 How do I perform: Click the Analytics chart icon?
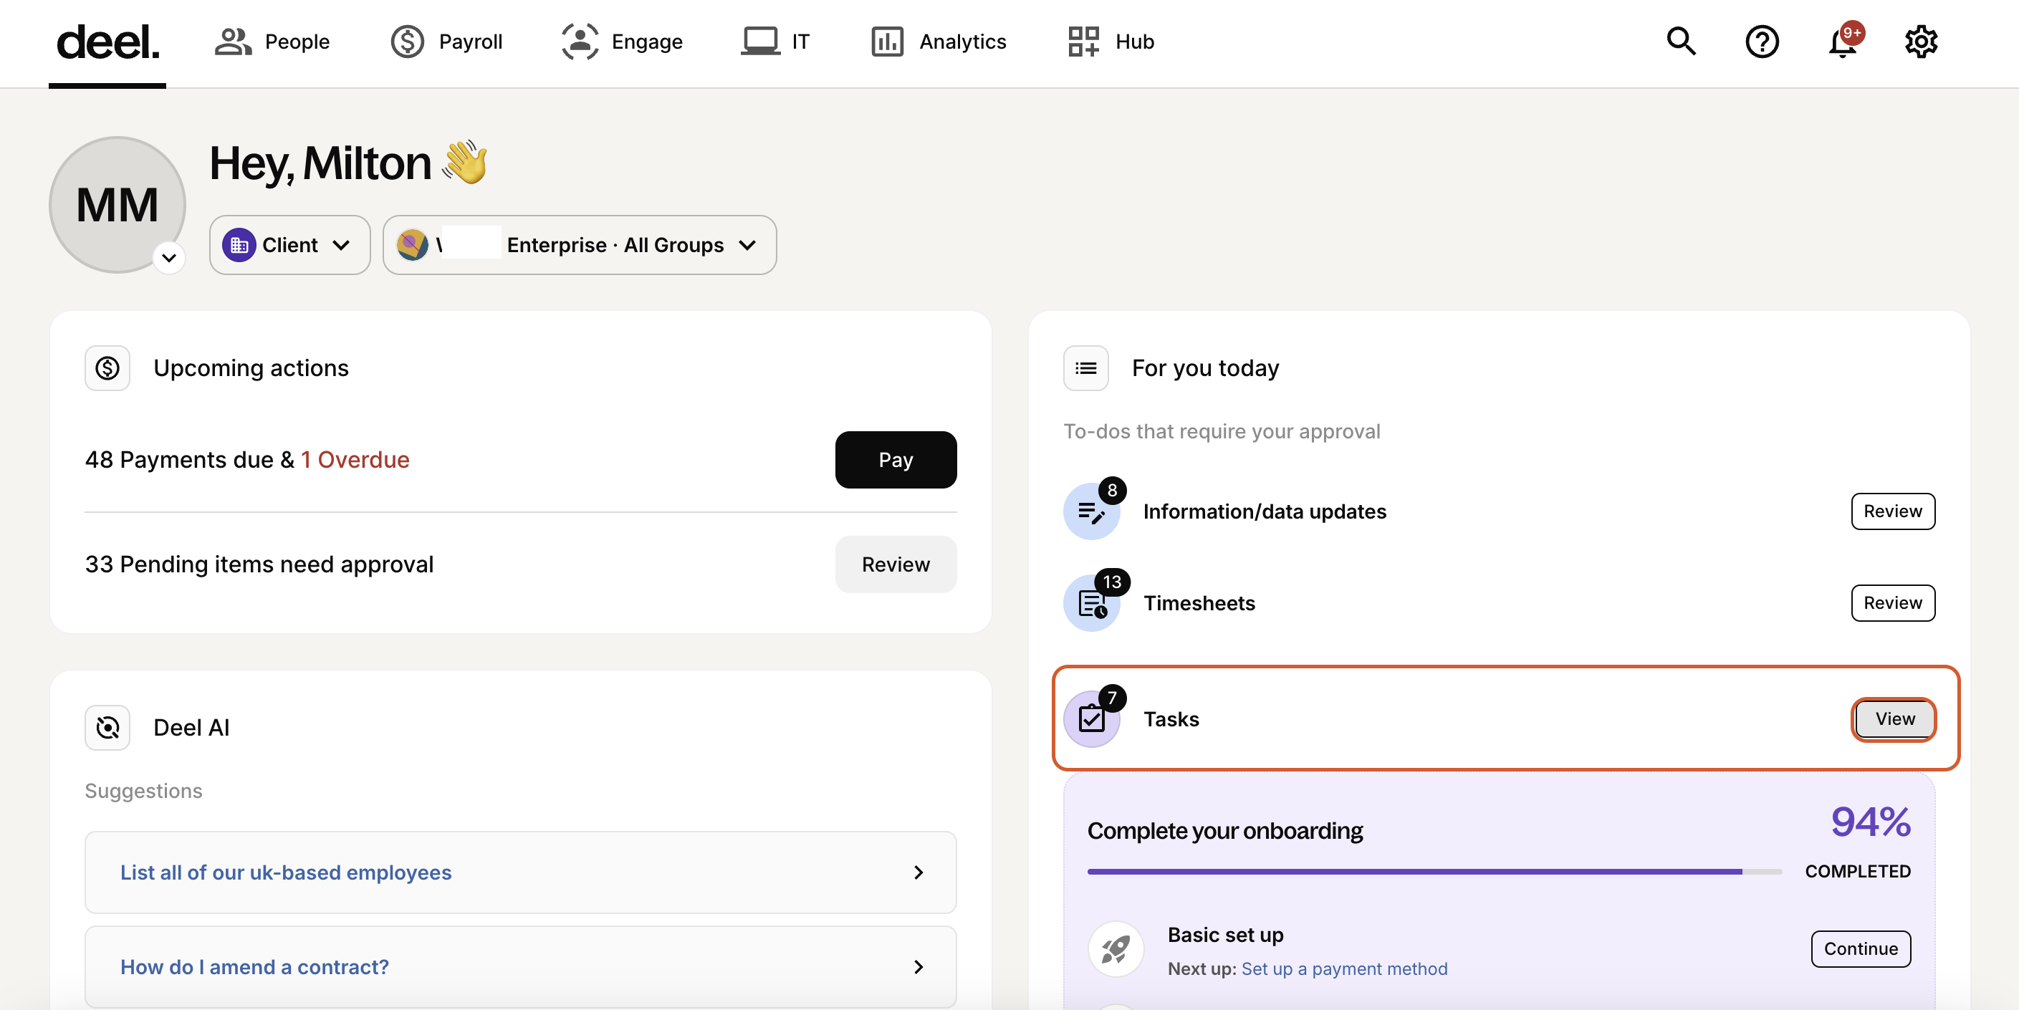[x=887, y=42]
